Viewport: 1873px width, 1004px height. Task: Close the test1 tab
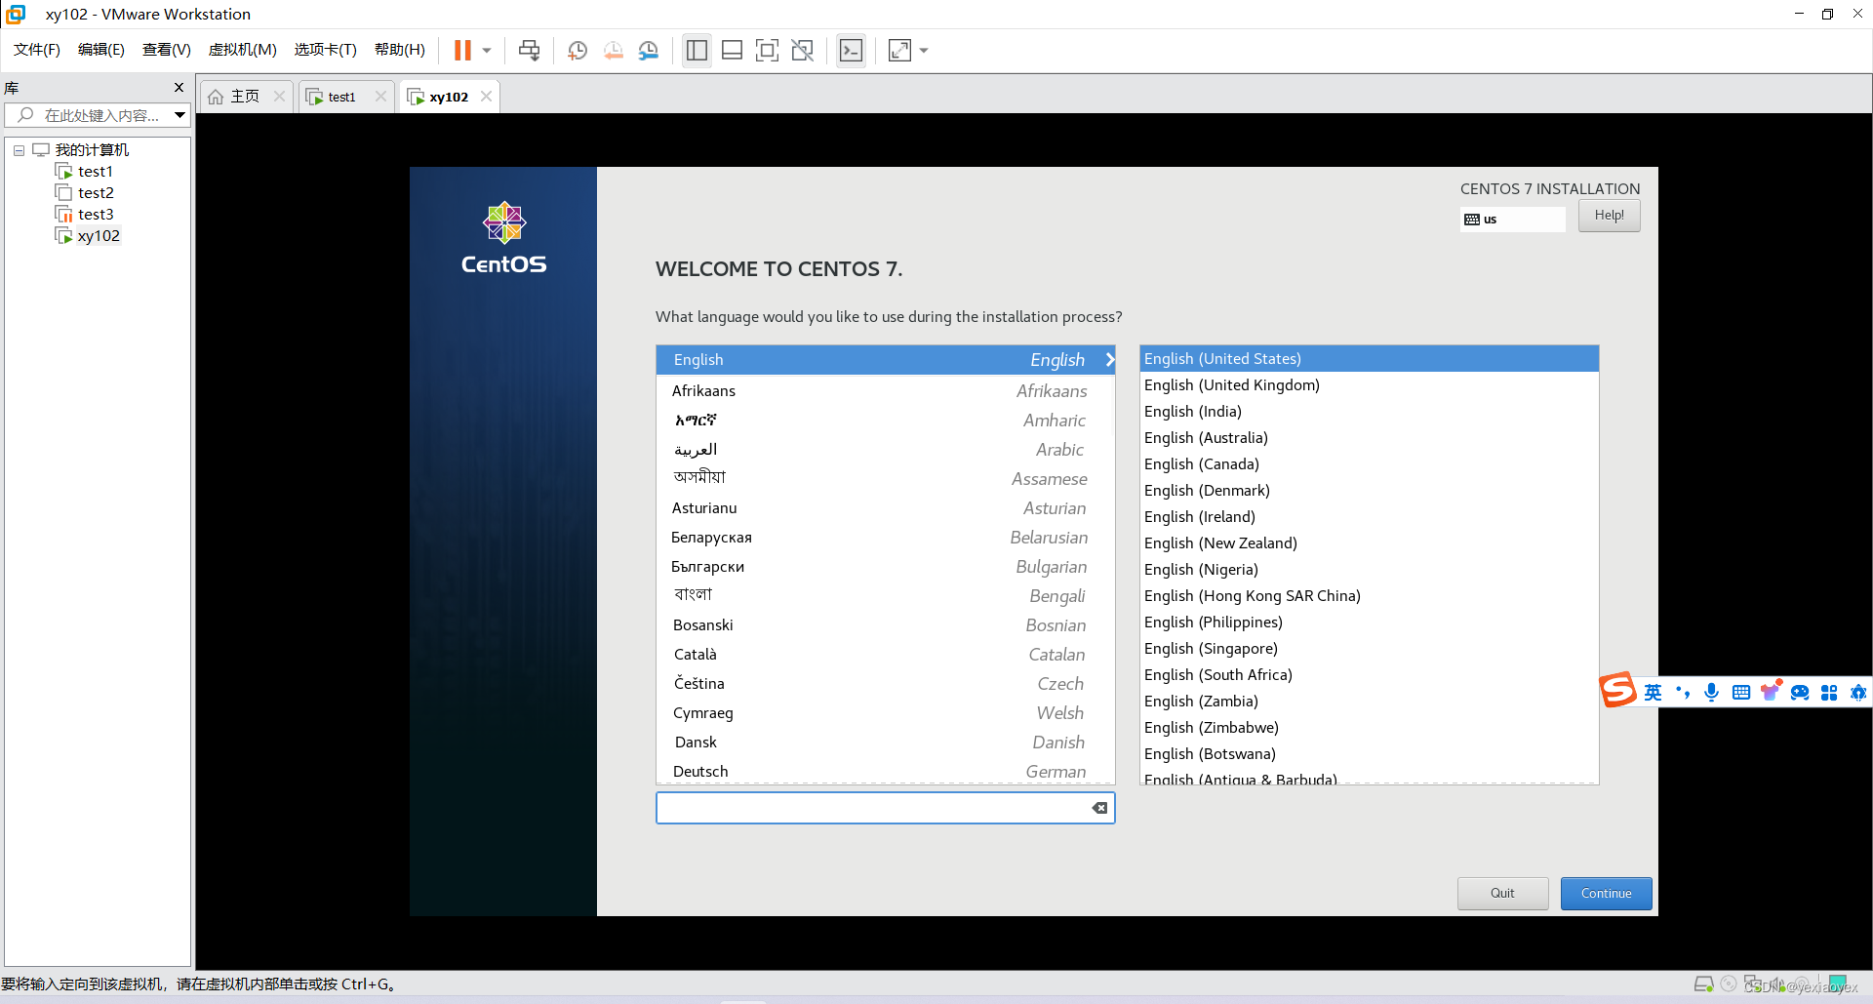pos(380,96)
